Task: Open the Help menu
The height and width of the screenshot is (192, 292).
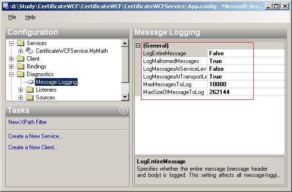Action: 31,17
